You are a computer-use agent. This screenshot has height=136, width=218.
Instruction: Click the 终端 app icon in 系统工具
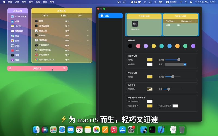coord(36,21)
